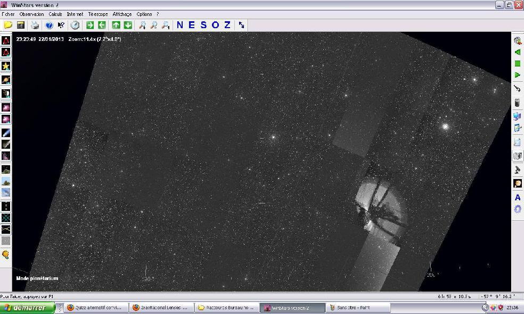
Task: Click the Mode planétarium label
Action: pos(37,278)
